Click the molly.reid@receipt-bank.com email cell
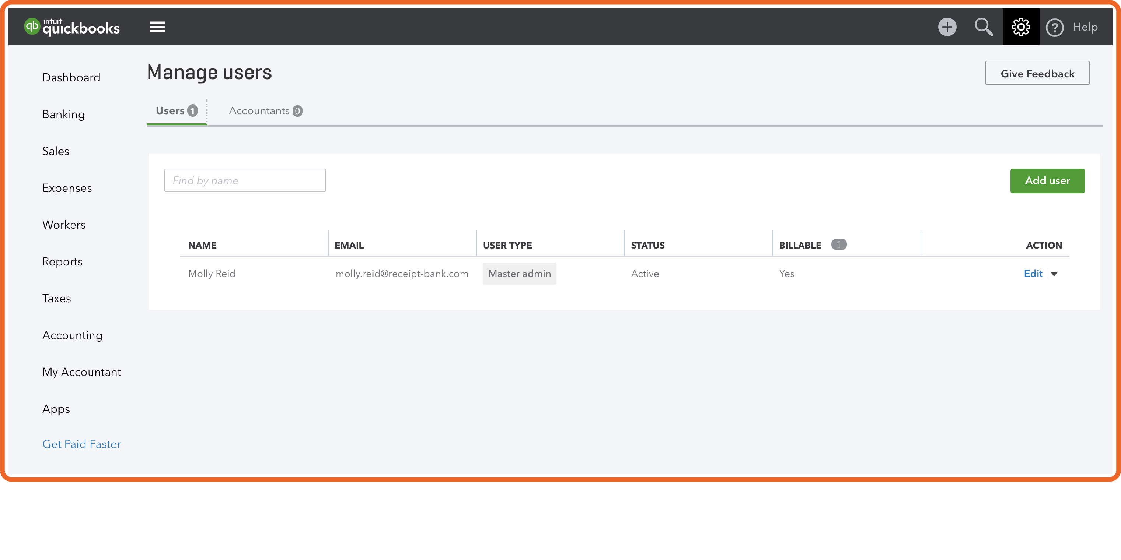This screenshot has width=1121, height=560. [x=402, y=274]
